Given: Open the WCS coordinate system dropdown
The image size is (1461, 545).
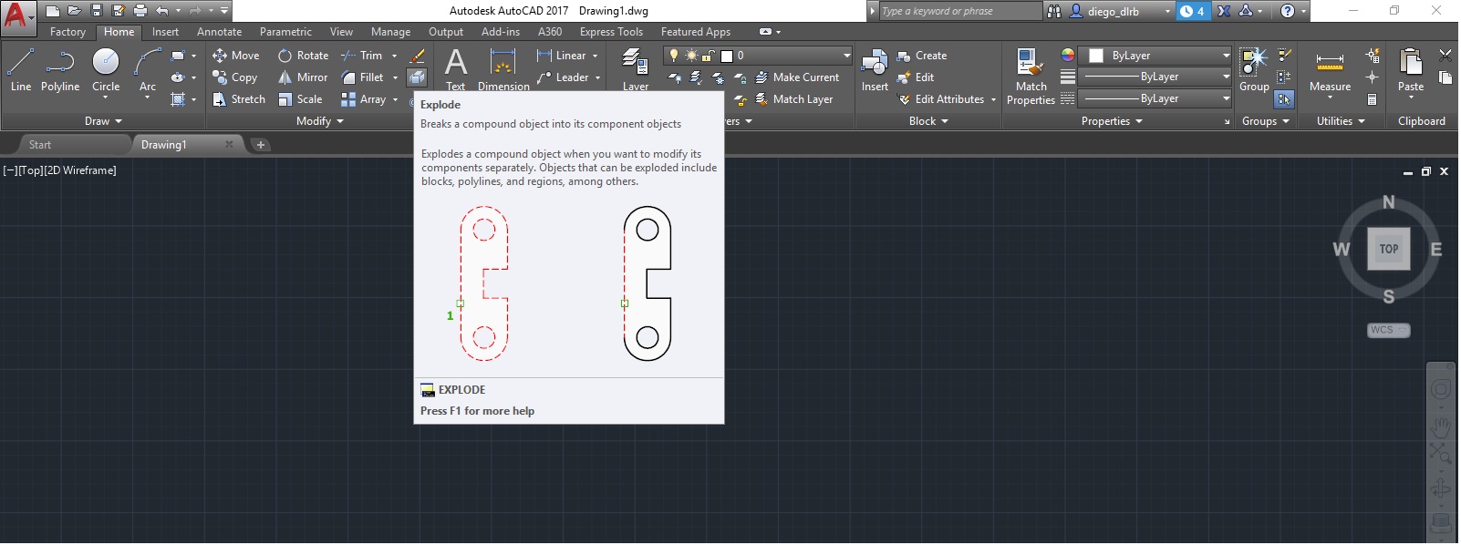Looking at the screenshot, I should (1388, 330).
